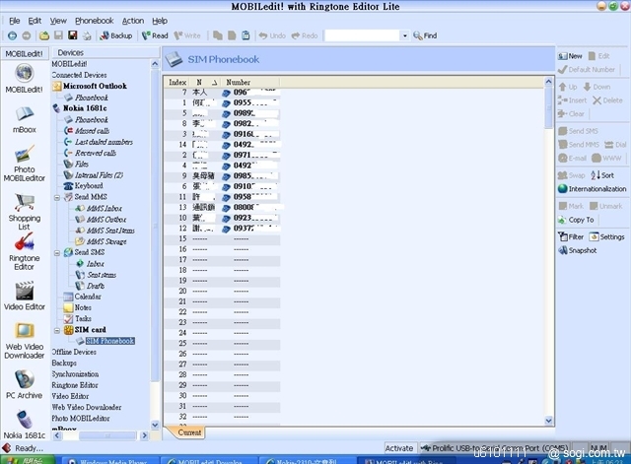The image size is (631, 464).
Task: Open Last dialed numbers tree item
Action: pyautogui.click(x=104, y=142)
